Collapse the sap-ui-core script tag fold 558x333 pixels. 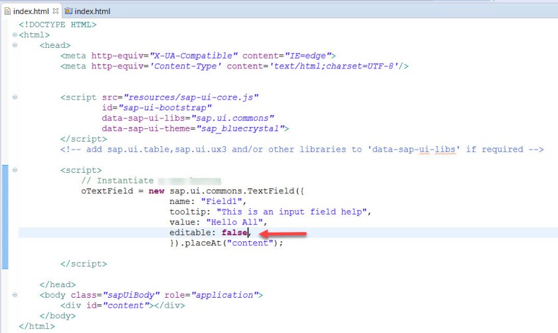[15, 97]
